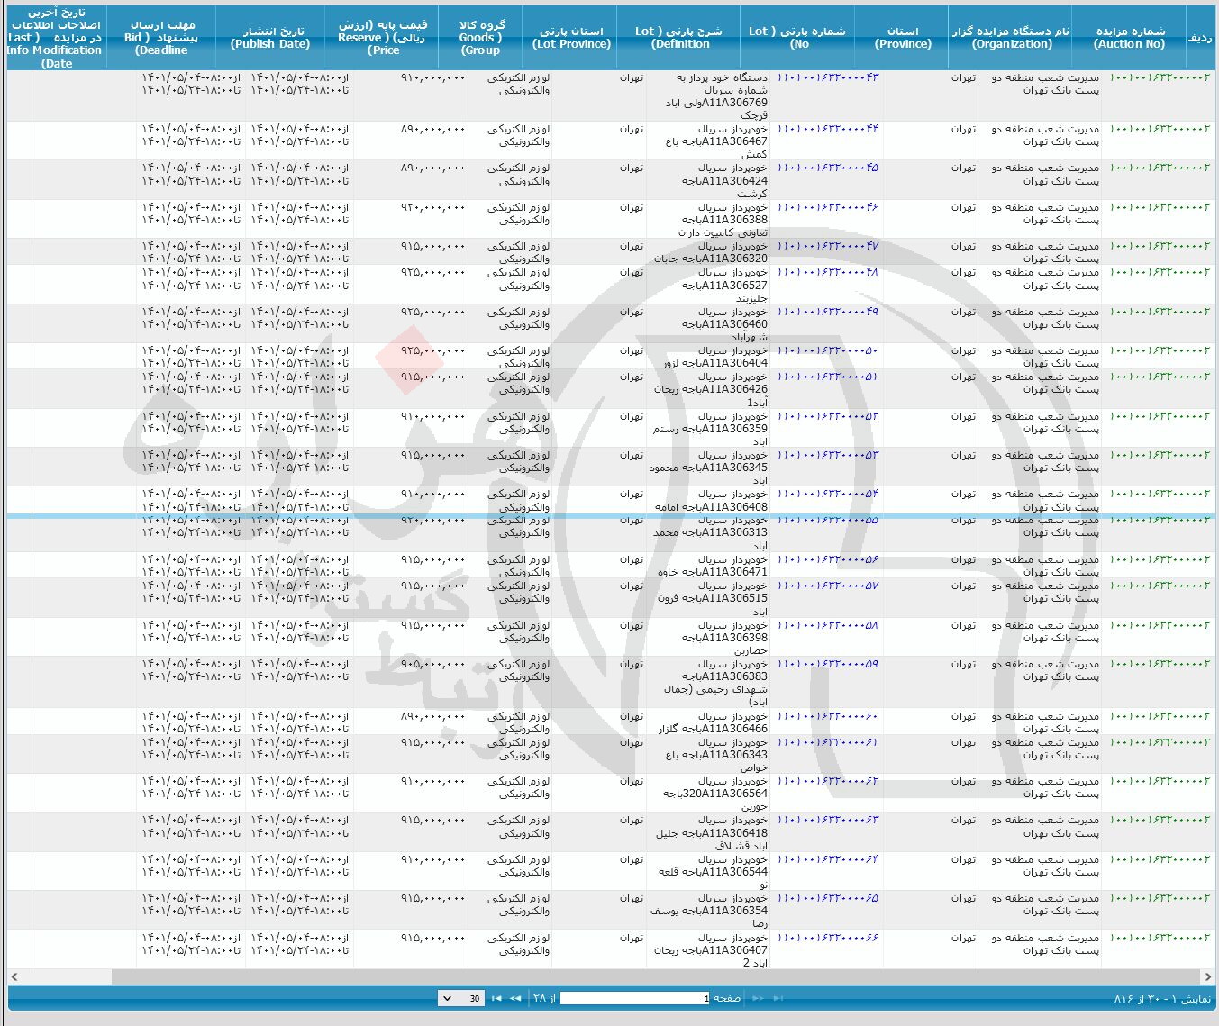Click the greyed-out previous page double-arrow icon
Screen dimensions: 1219x1026
point(759,998)
